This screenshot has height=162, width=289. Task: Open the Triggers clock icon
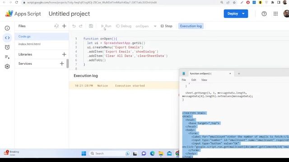(7, 47)
